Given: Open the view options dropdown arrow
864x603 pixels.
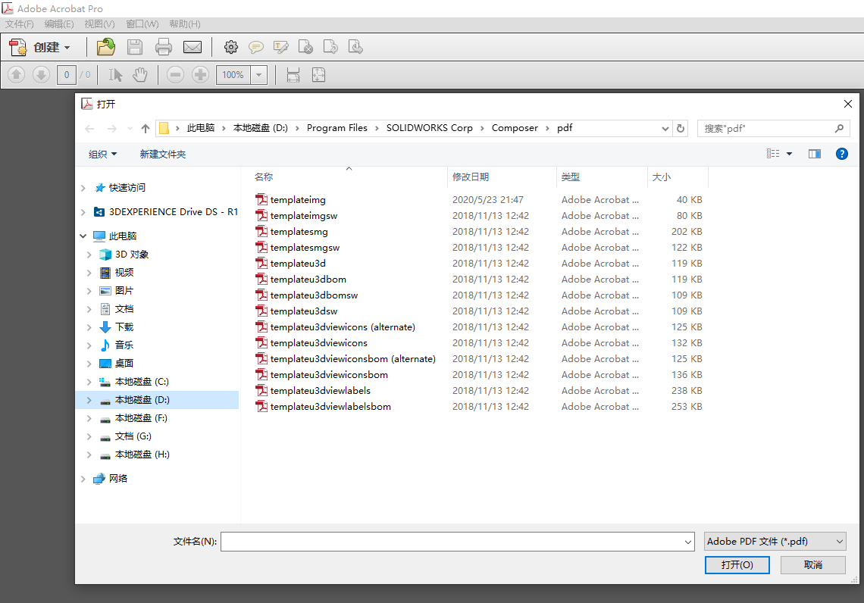Looking at the screenshot, I should pos(788,154).
